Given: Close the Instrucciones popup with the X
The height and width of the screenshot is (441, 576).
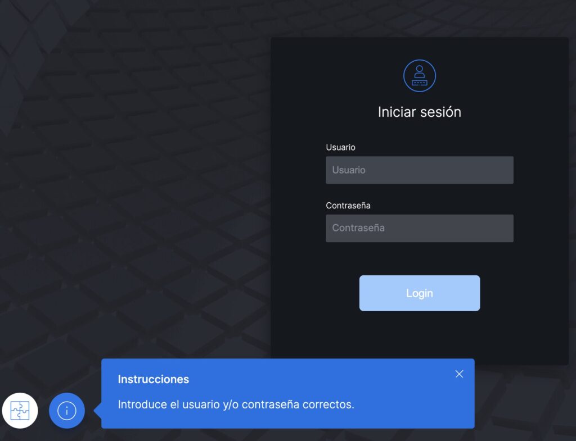Looking at the screenshot, I should tap(459, 374).
